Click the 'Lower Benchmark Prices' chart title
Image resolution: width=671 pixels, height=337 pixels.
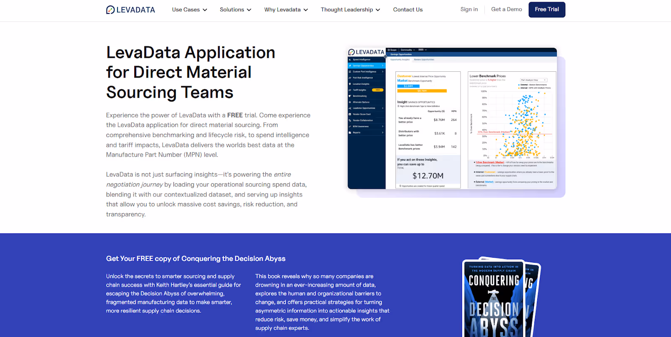coord(488,76)
